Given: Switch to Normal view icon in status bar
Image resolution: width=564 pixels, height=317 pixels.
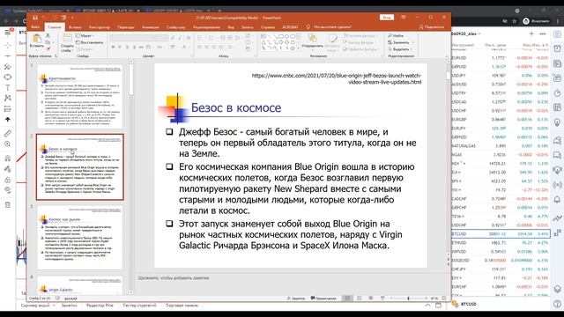Looking at the screenshot, I should (347, 299).
